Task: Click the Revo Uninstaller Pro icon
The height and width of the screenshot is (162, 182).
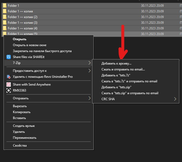Action: (9, 77)
